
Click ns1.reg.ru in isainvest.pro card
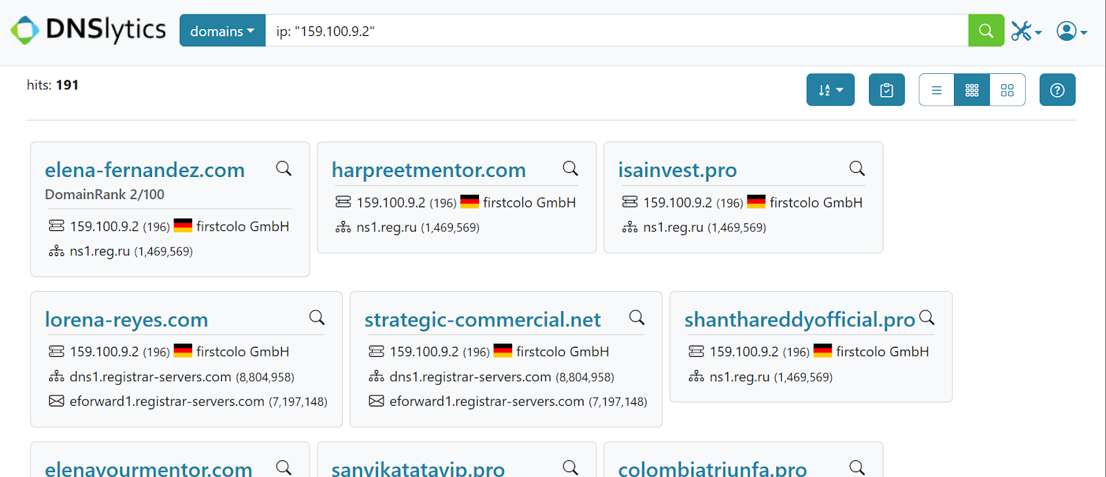pyautogui.click(x=673, y=227)
